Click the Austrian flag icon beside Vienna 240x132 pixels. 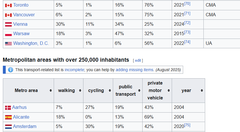coord(8,24)
